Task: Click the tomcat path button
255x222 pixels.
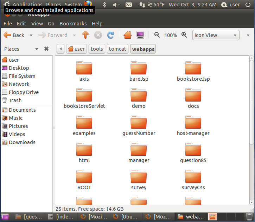Action: click(x=117, y=49)
